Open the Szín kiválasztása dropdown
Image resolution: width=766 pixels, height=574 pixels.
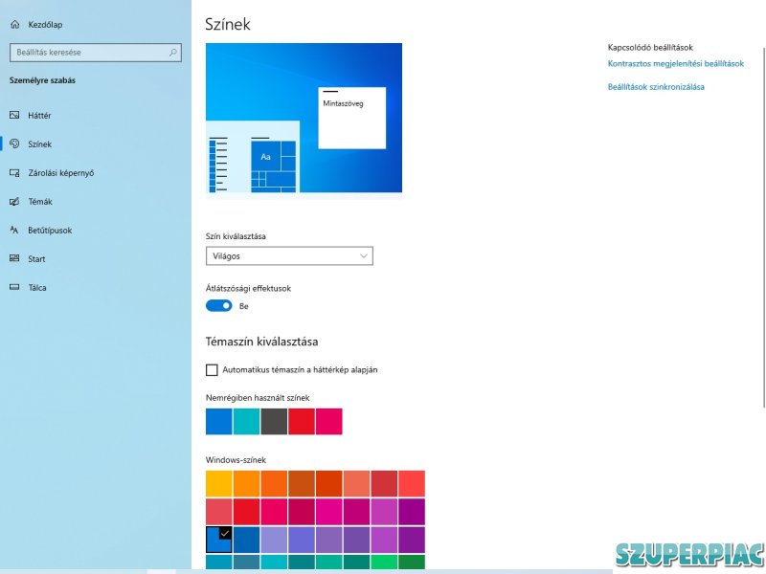(x=288, y=256)
